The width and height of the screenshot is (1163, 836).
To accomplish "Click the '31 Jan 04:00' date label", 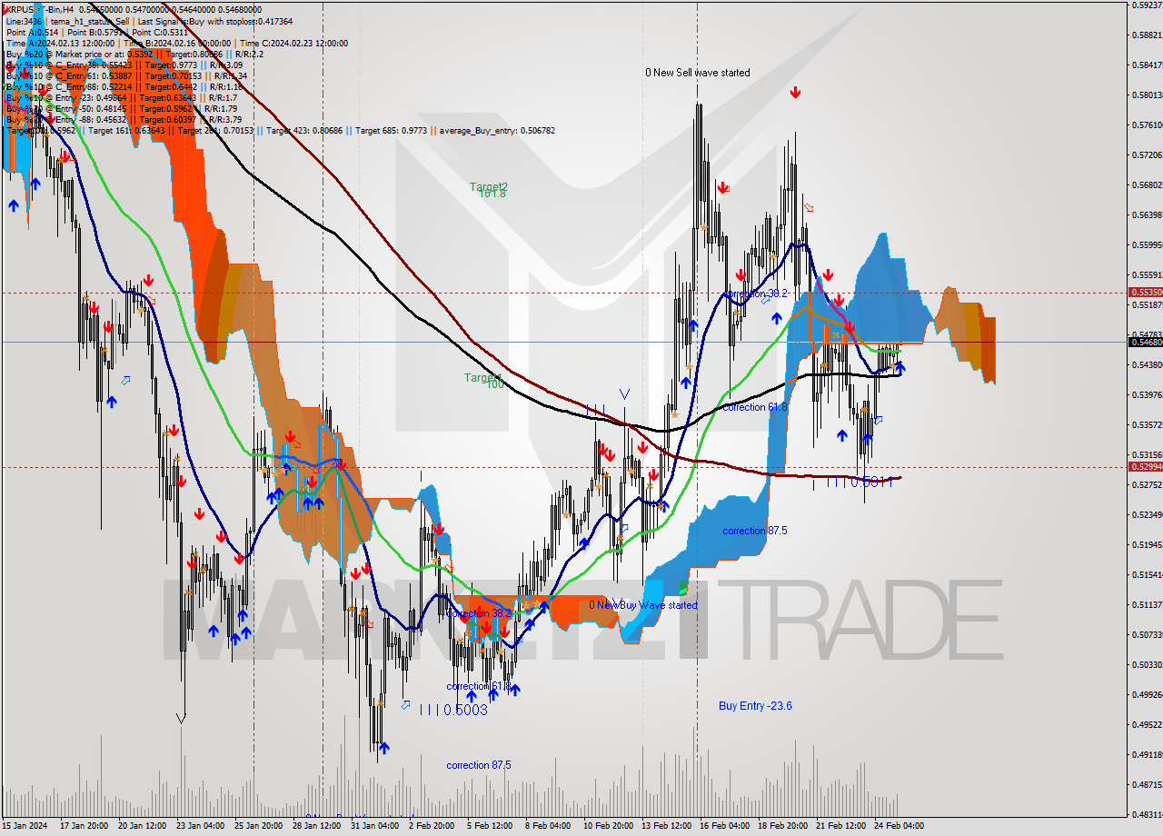I will 375,826.
